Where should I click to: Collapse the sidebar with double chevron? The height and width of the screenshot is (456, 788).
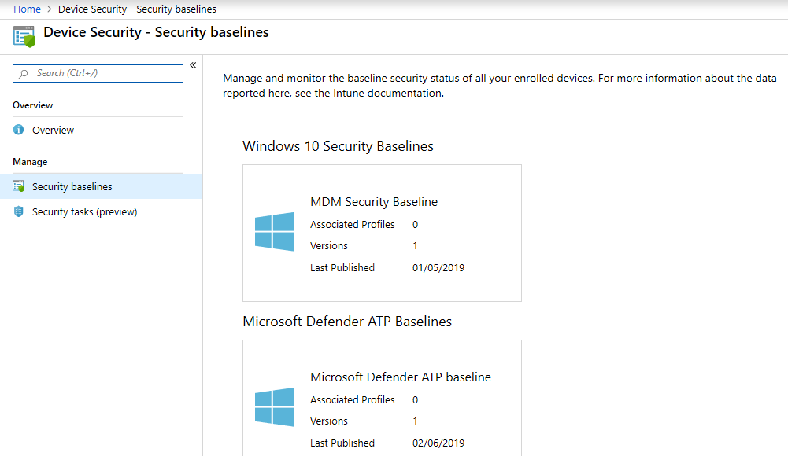pos(193,65)
